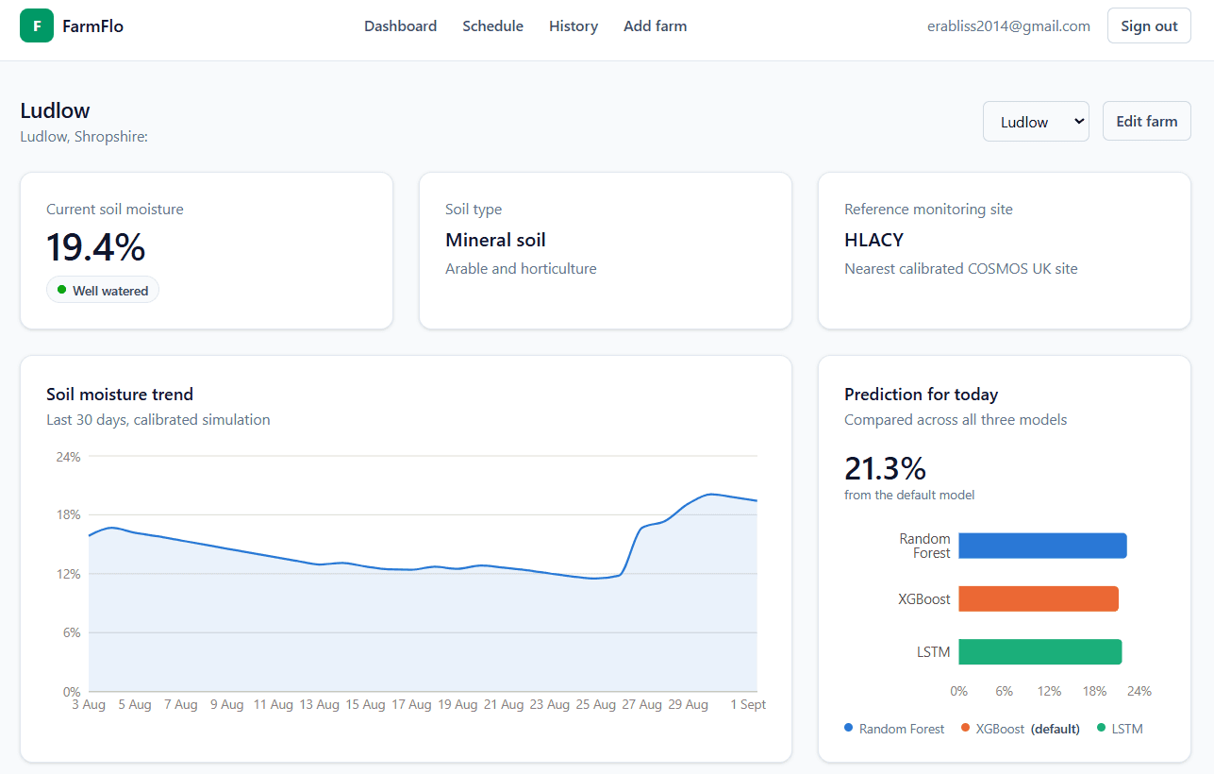Screen dimensions: 1214x774
Task: Click the 15 Aug x-axis label
Action: point(365,704)
